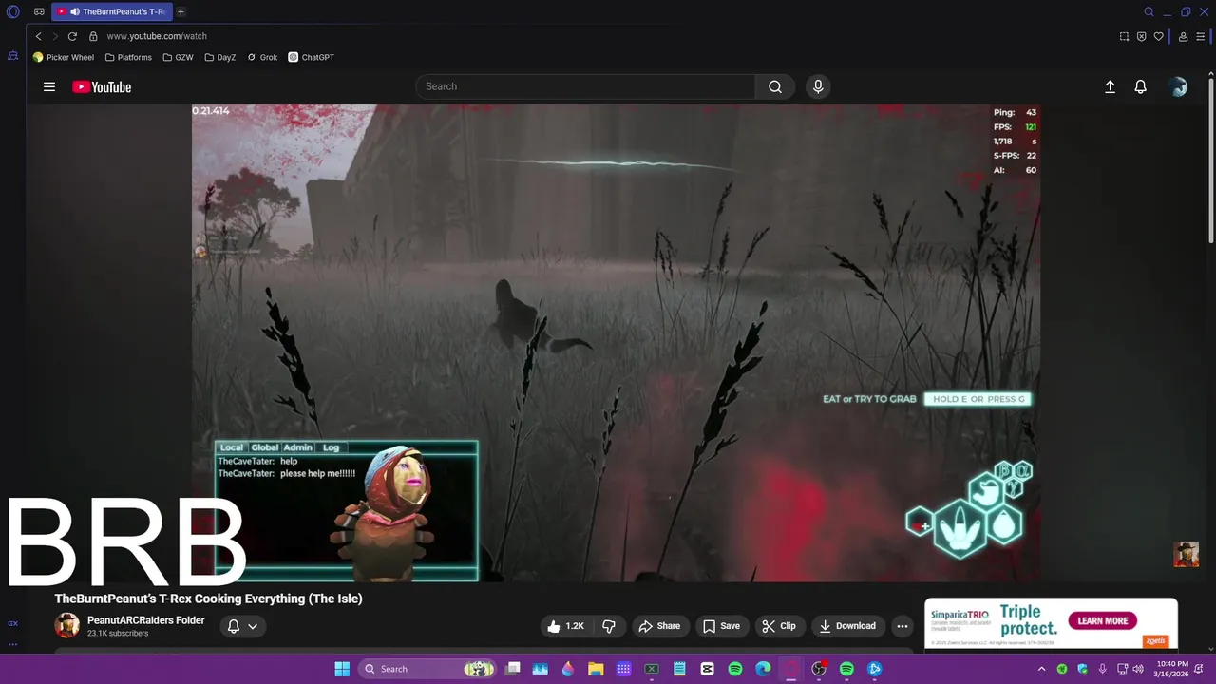Open volume control in tray
Image resolution: width=1216 pixels, height=684 pixels.
[1138, 669]
